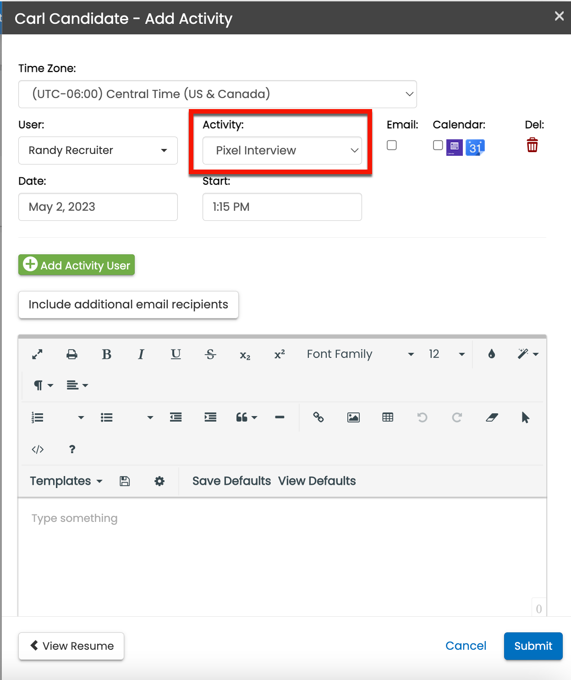Click the select-all cursor icon
571x680 pixels.
pyautogui.click(x=526, y=417)
